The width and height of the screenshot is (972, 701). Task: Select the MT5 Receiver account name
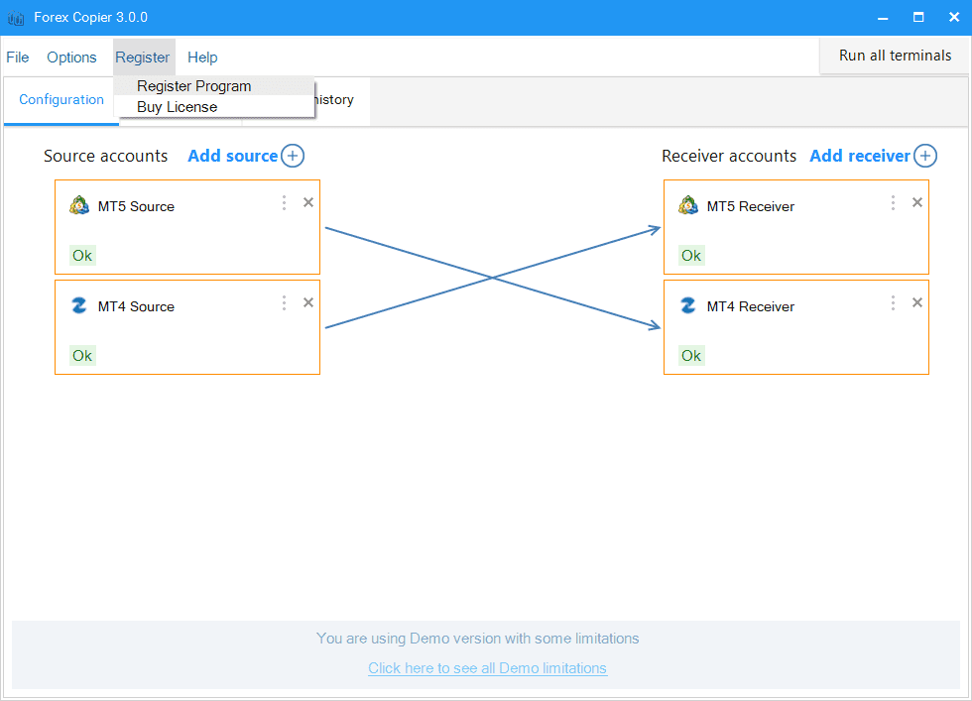[751, 206]
